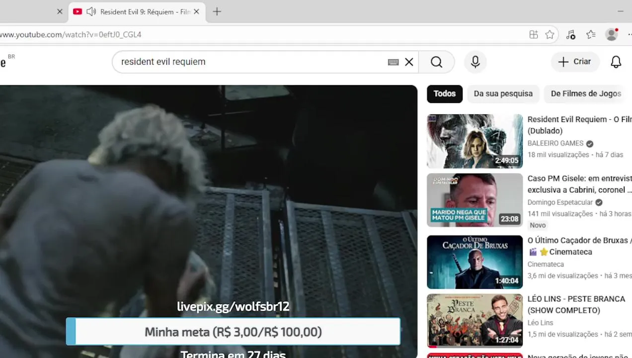Select the Resident Evil 9: Réquiem tab
This screenshot has height=358, width=632.
pos(137,11)
